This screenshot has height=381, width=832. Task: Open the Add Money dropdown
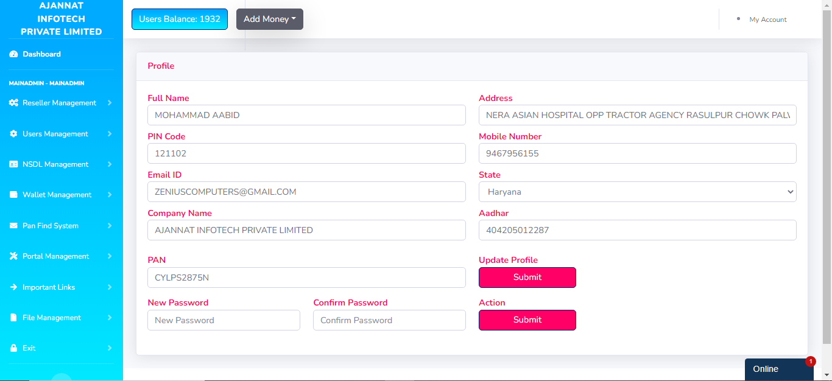[269, 19]
